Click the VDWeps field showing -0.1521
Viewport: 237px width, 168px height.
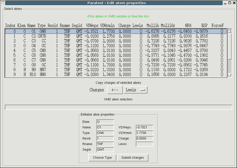144,127
